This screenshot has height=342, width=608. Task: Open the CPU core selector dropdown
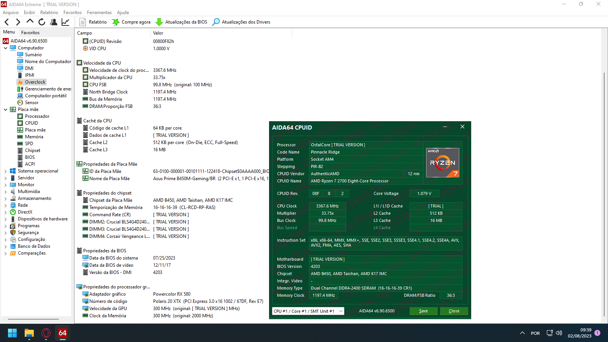(x=308, y=311)
